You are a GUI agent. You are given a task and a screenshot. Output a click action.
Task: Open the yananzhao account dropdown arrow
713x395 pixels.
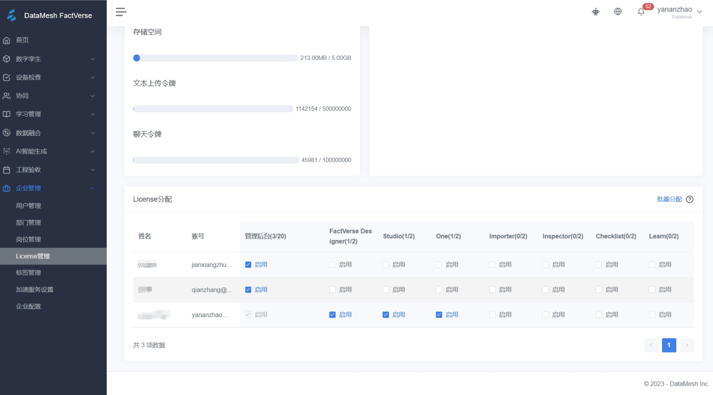point(699,12)
